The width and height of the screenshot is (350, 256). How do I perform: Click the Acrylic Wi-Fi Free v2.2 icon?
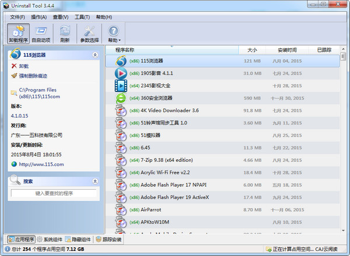pos(121,173)
